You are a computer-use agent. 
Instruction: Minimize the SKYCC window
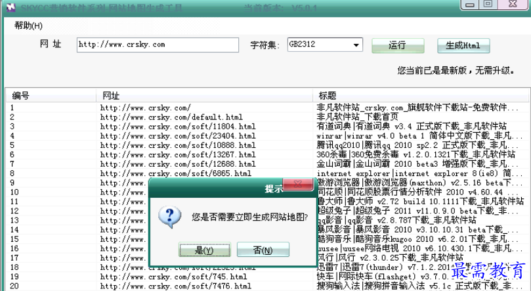[470, 5]
